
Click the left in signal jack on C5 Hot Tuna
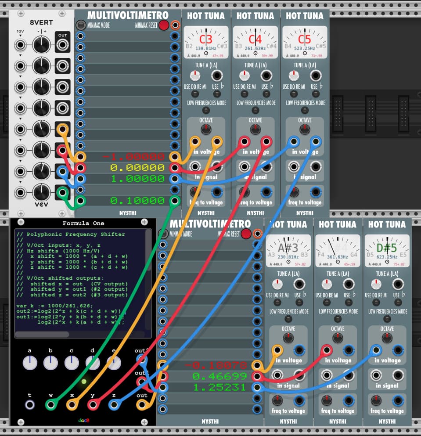point(294,167)
